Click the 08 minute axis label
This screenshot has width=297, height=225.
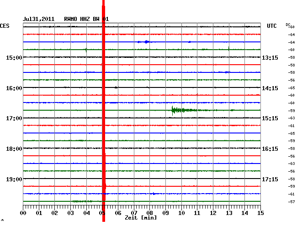point(149,213)
